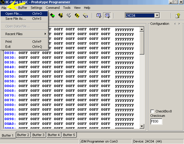Click the Configuration panel right arrow

tap(179, 24)
